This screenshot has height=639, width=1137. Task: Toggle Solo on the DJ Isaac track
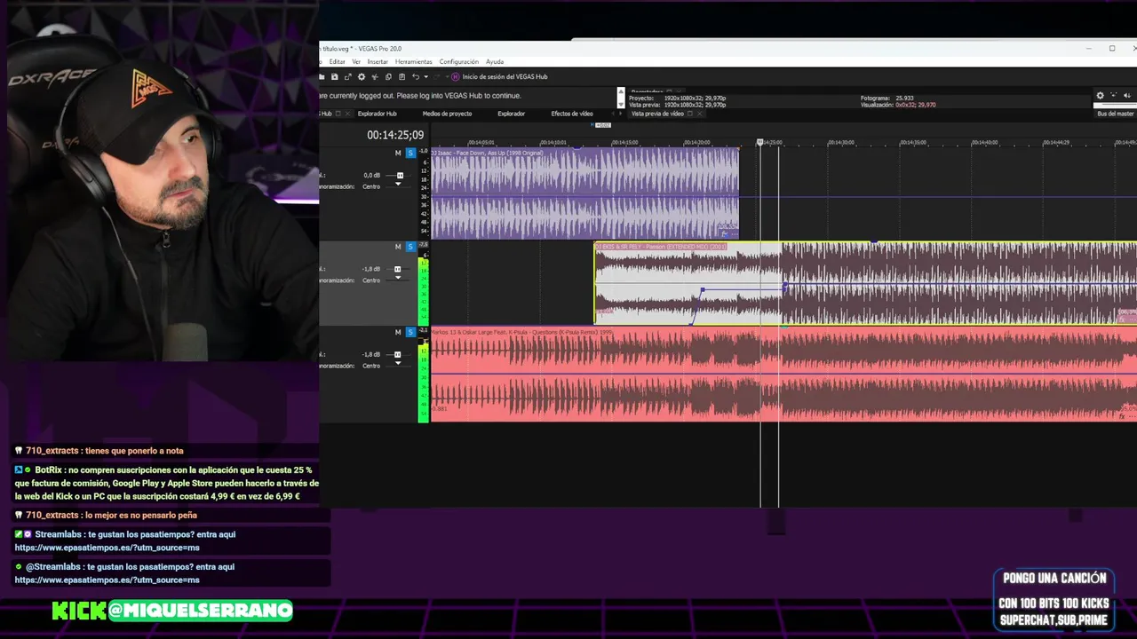tap(410, 153)
